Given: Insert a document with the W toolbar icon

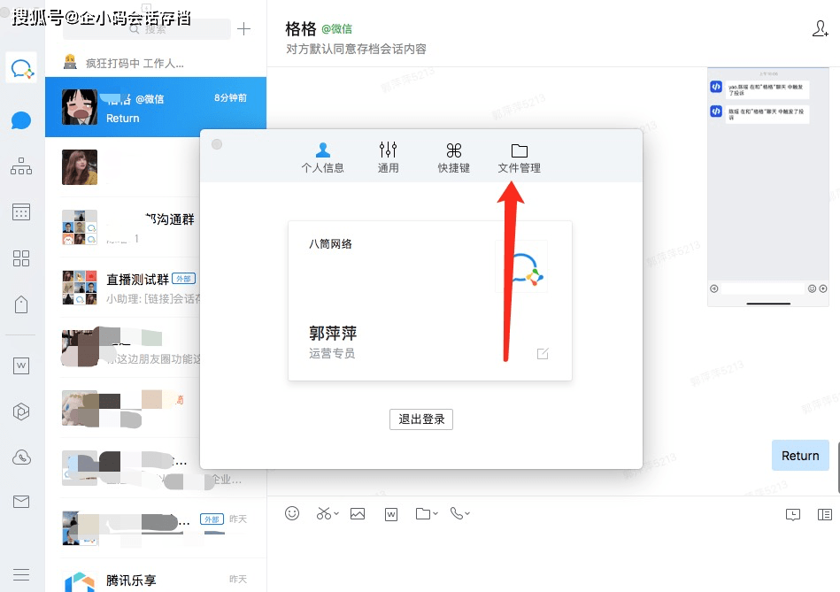Looking at the screenshot, I should tap(391, 514).
